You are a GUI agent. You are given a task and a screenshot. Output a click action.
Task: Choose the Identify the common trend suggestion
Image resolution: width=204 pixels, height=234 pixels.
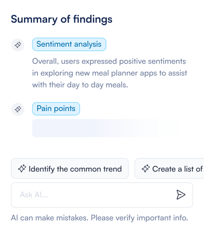click(x=70, y=168)
